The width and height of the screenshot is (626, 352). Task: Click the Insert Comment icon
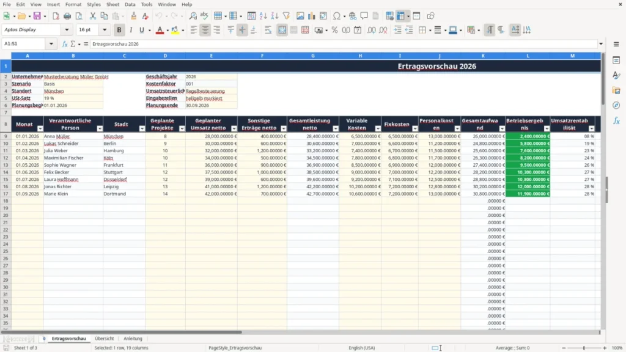364,16
